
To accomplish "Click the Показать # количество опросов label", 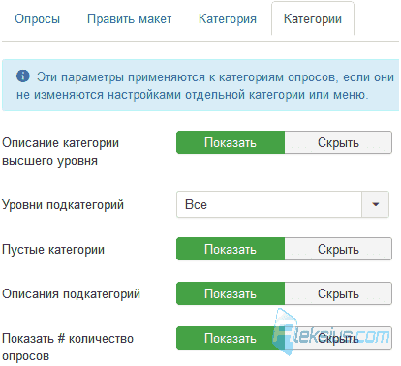I will pos(68,347).
